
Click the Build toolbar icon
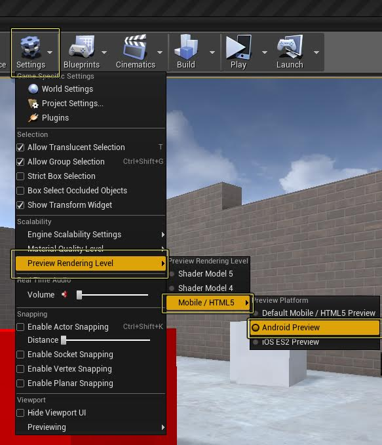tap(186, 47)
